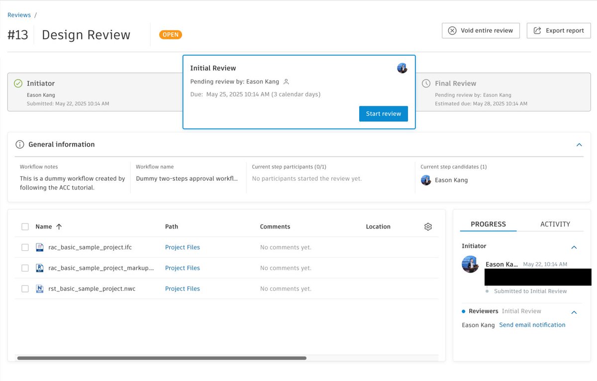Viewport: 597px width, 381px height.
Task: Check the rac_basic_sample_project.ifc row checkbox
Action: coord(25,247)
